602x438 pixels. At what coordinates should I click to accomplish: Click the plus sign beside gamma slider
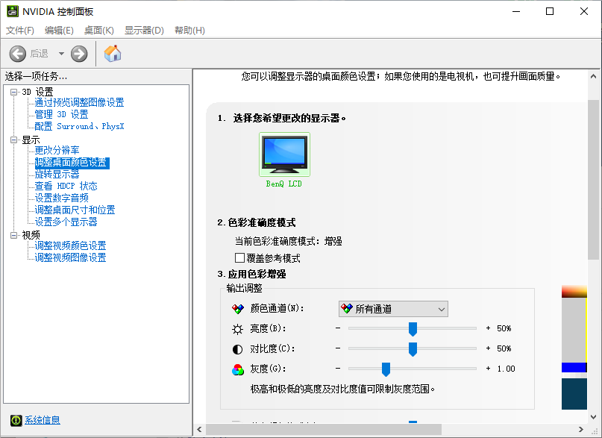point(488,368)
